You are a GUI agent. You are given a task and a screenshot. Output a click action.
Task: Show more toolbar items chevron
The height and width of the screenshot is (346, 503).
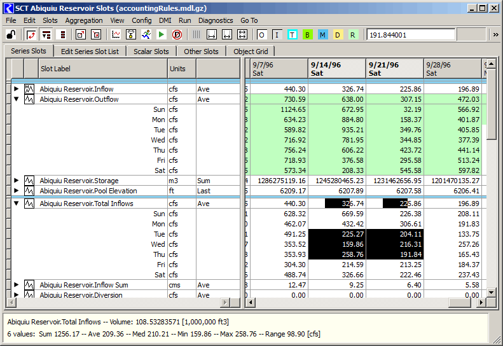tap(495, 35)
